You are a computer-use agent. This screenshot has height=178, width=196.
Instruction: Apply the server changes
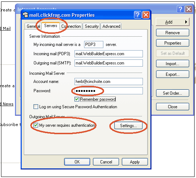point(135,162)
